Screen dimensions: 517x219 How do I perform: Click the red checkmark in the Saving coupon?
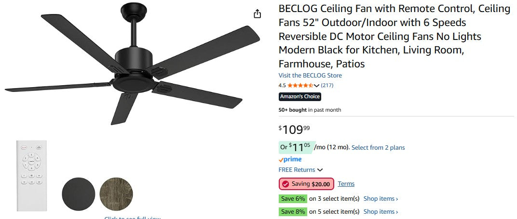click(x=286, y=184)
